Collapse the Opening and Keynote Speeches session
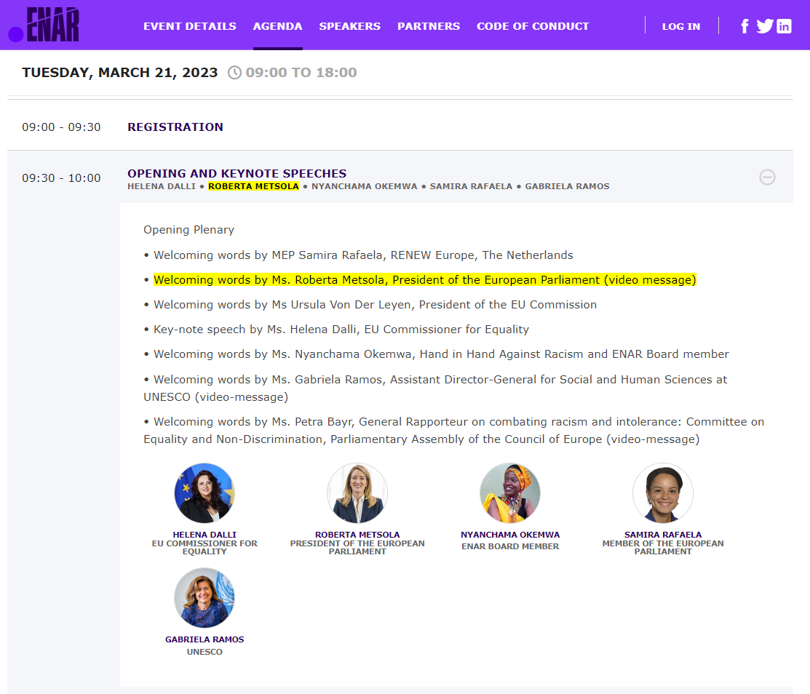The height and width of the screenshot is (694, 810). (767, 177)
